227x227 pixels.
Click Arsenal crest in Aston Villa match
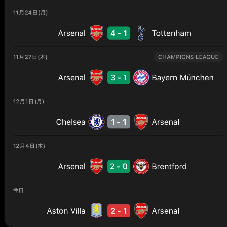coord(141,211)
